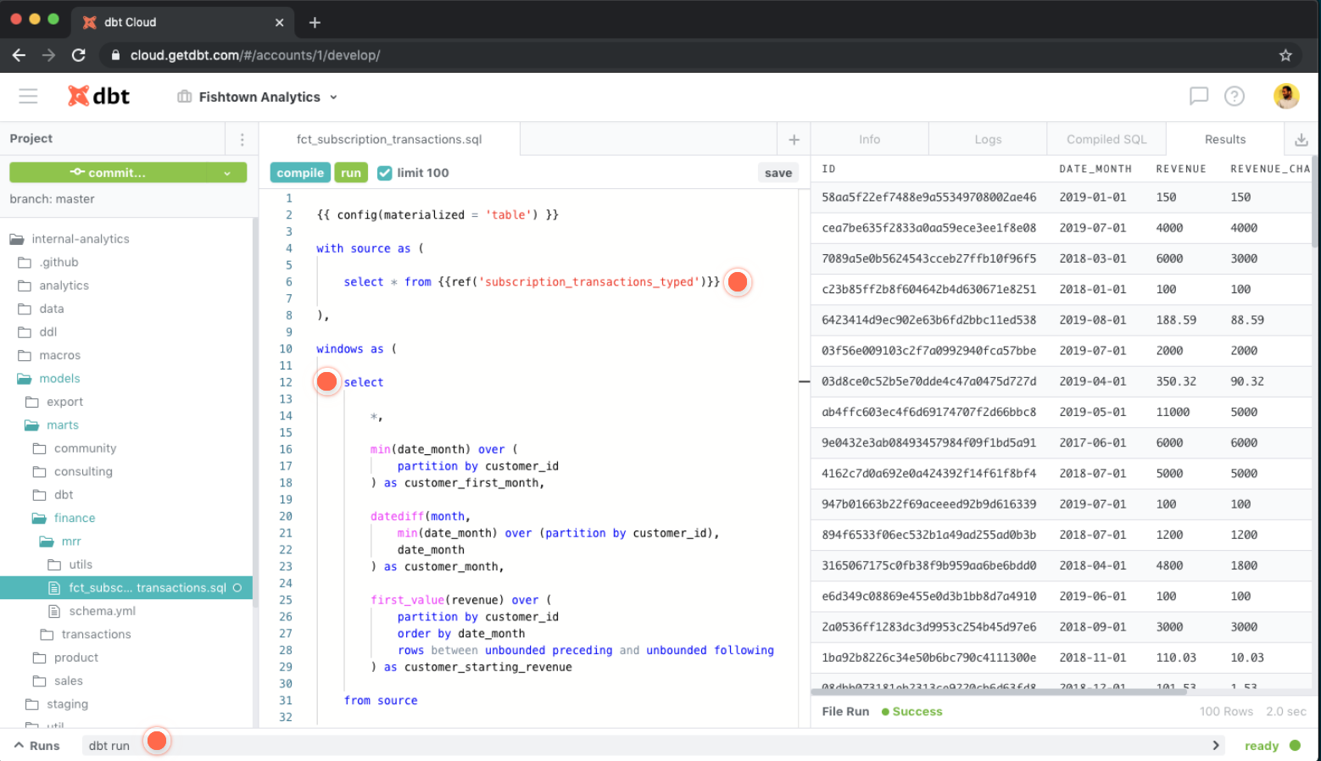Screen dimensions: 1321x761
Task: Switch to the Logs tab
Action: pos(987,140)
